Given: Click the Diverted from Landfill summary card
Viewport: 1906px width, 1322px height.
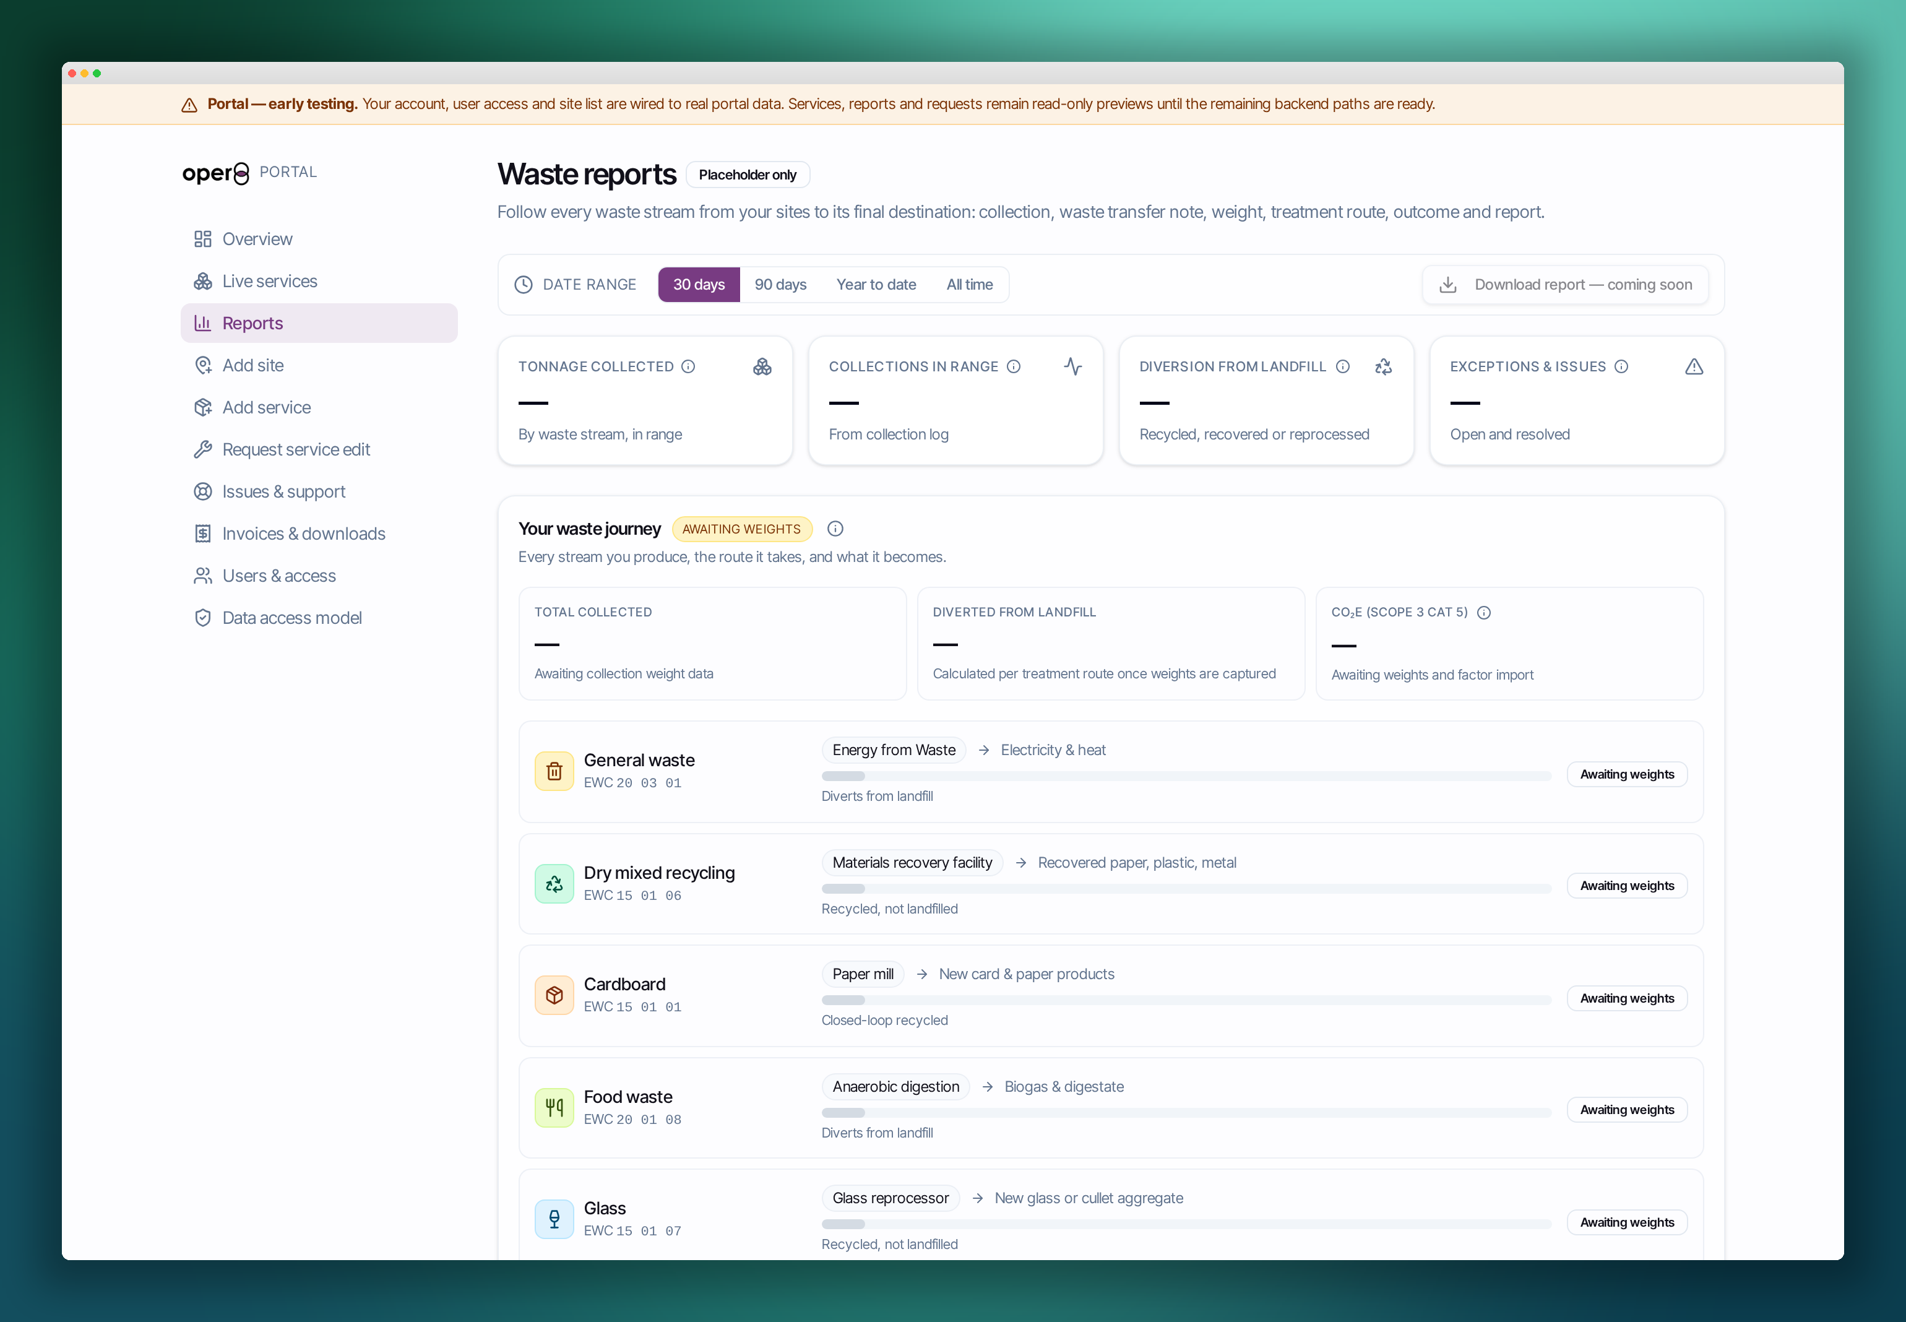Looking at the screenshot, I should tap(1110, 644).
